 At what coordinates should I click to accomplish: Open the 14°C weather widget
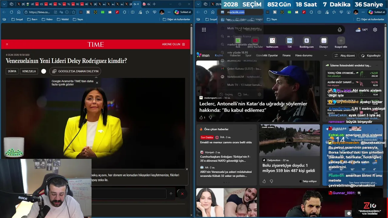click(362, 30)
